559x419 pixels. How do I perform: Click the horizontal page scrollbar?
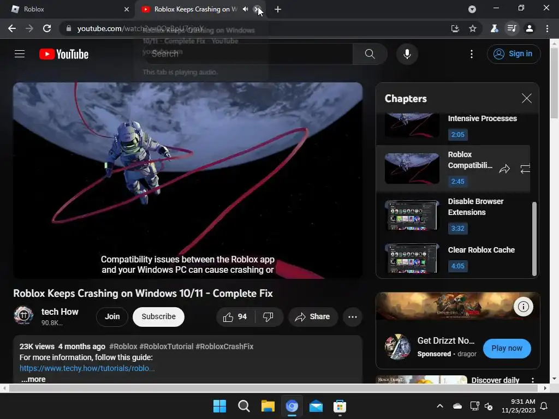273,388
